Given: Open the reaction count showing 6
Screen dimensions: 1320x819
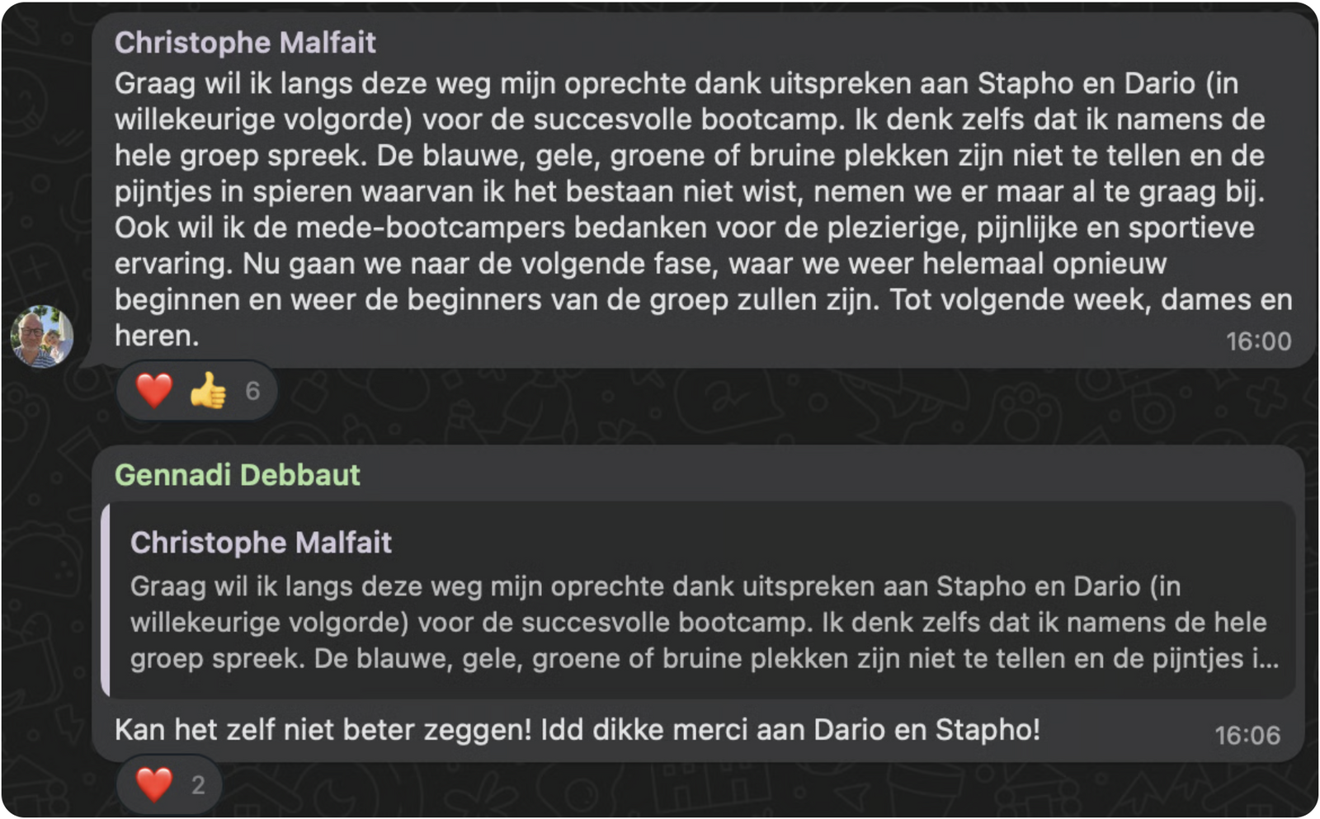Looking at the screenshot, I should [252, 390].
